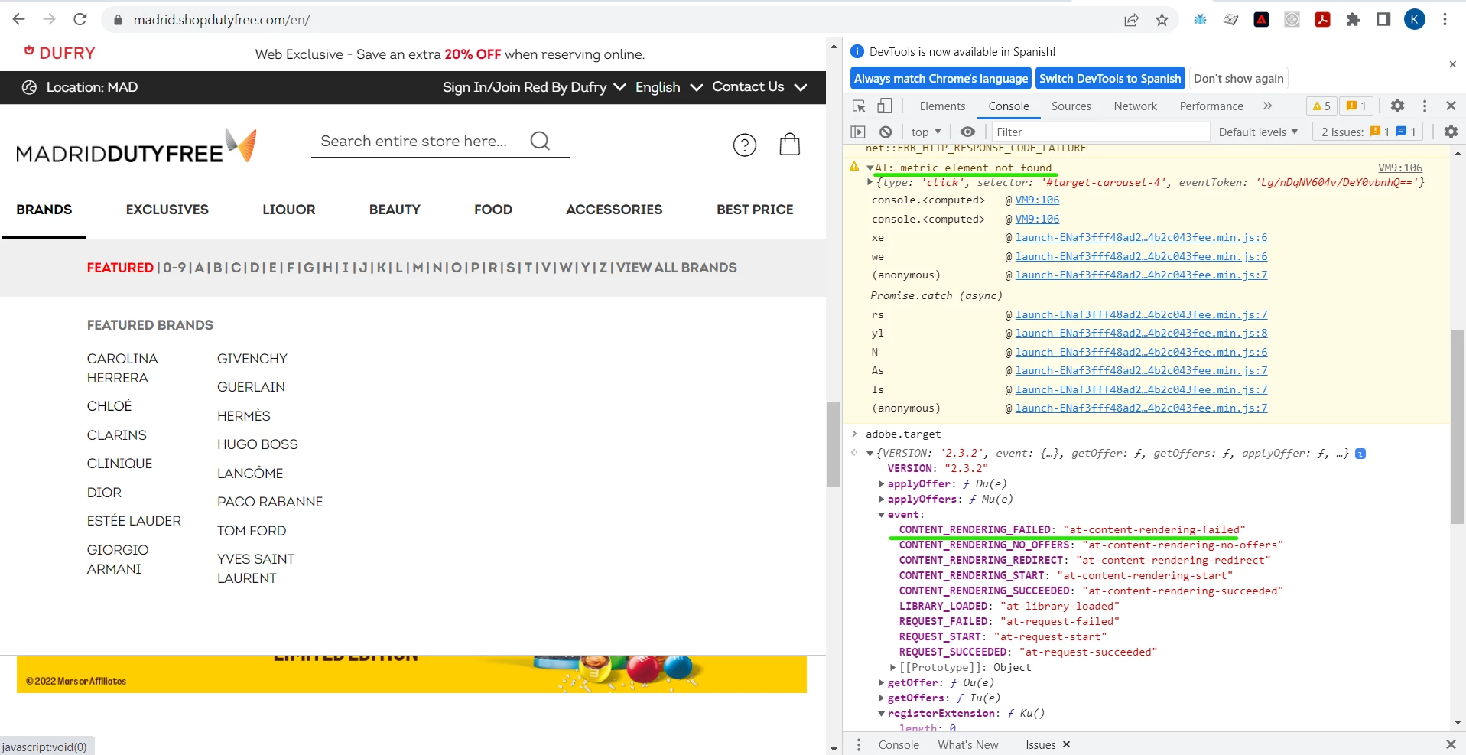
Task: Open the ACCESSORIES menu
Action: [614, 210]
